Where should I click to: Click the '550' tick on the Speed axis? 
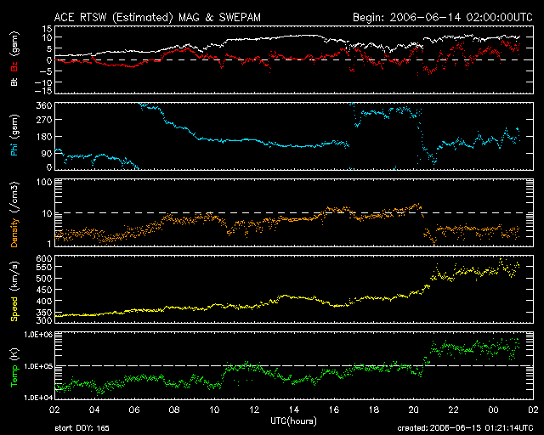(x=44, y=267)
